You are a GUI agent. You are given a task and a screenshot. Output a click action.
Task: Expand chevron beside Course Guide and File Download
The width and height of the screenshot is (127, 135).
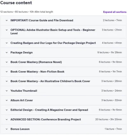(7, 20)
